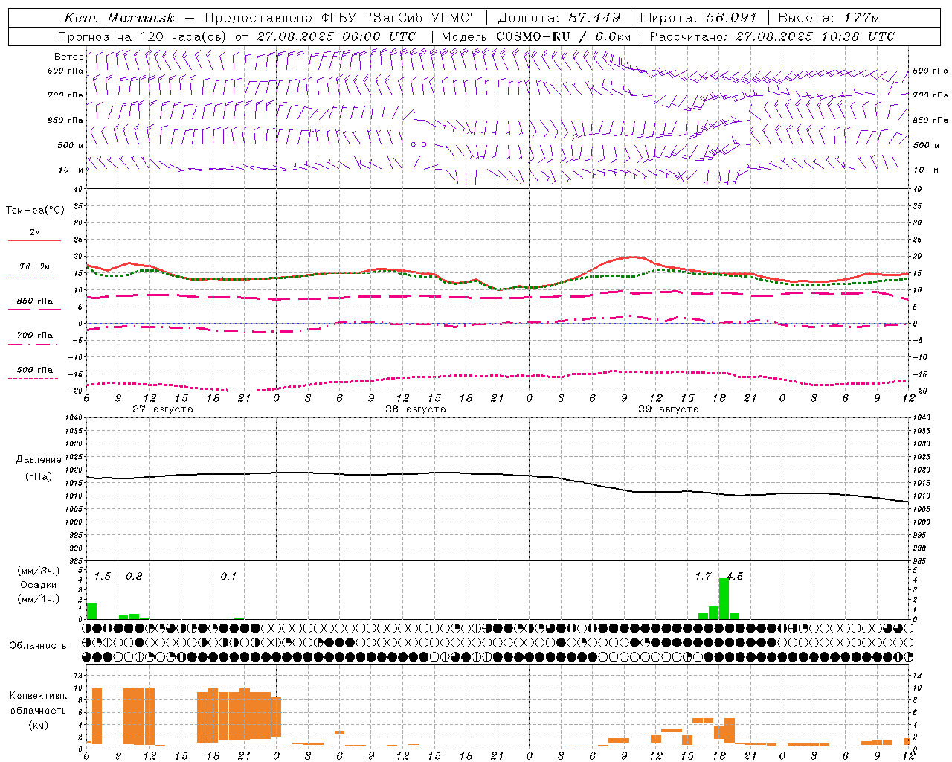Viewport: 952px width, 762px height.
Task: Click the (мм/1ч.) precipitation unit label
Action: pyautogui.click(x=39, y=599)
